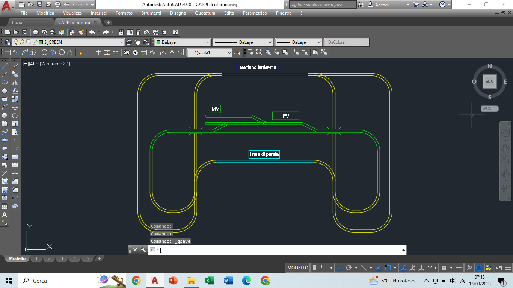Expand the 1)scala1 dimension style dropdown
Screen dimensions: 513x288
(x=229, y=53)
